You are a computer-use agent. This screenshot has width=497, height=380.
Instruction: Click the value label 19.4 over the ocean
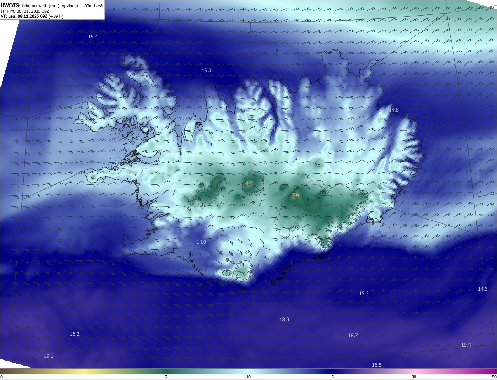pyautogui.click(x=466, y=345)
